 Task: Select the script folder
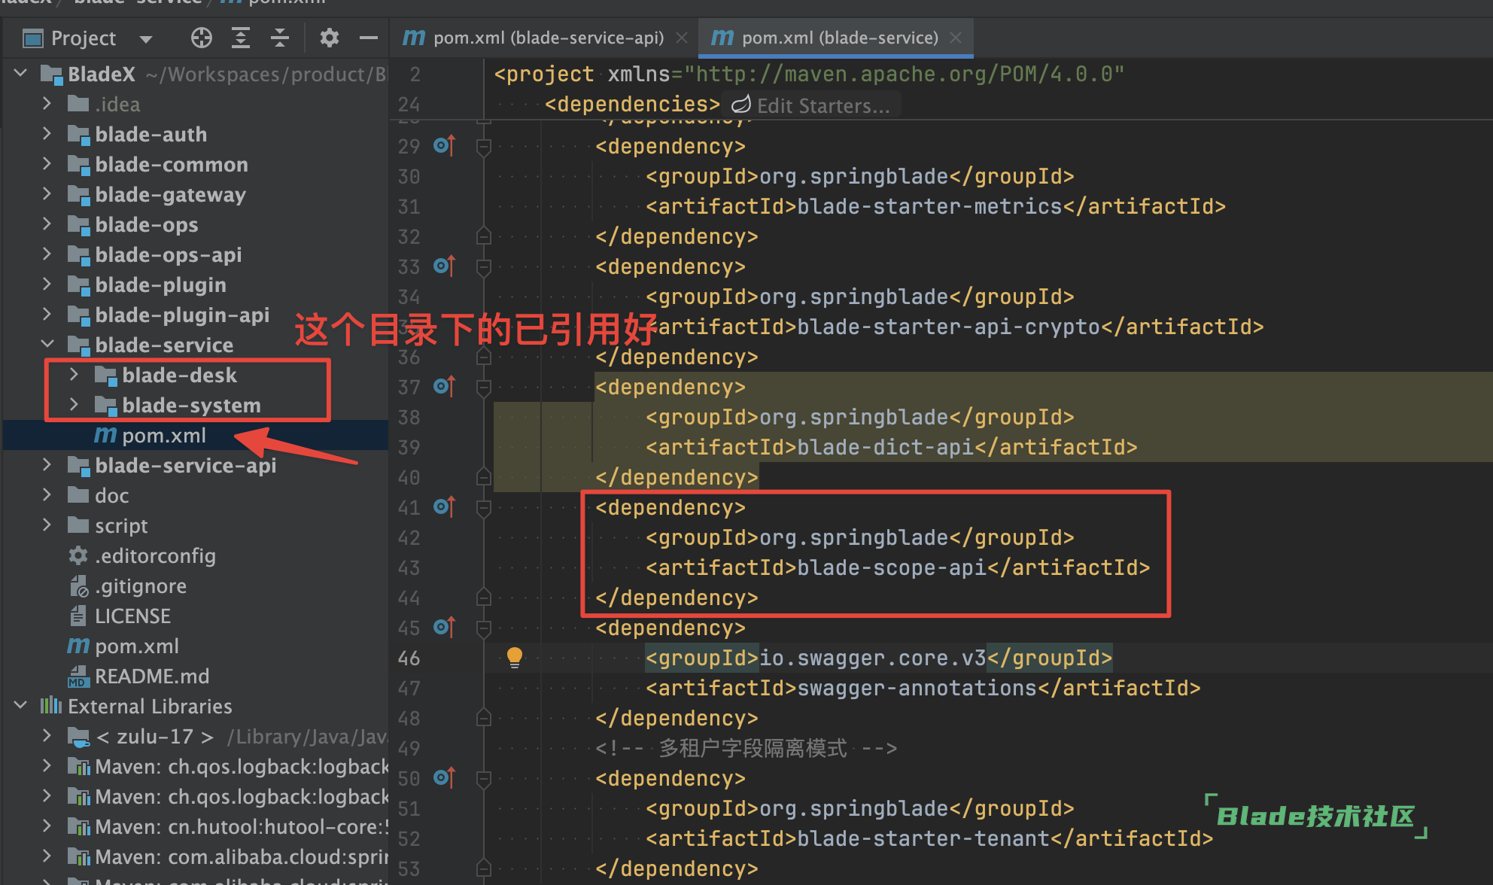click(x=121, y=525)
